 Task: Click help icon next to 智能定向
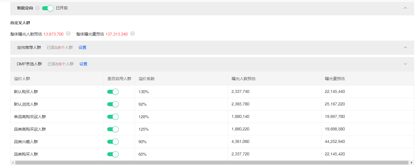click(38, 8)
